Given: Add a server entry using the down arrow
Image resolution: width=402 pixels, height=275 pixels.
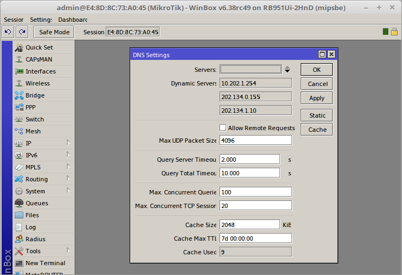Looking at the screenshot, I should (288, 71).
